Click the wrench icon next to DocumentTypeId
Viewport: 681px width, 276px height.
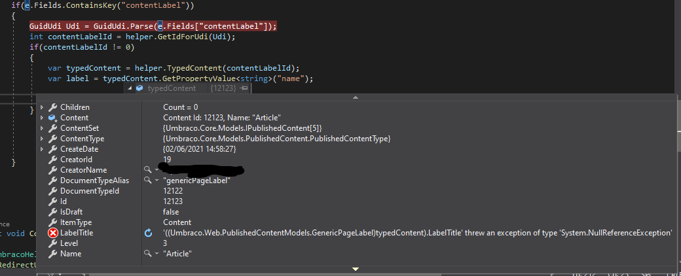pos(52,191)
